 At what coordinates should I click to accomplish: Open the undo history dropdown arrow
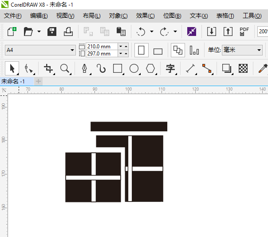point(152,32)
